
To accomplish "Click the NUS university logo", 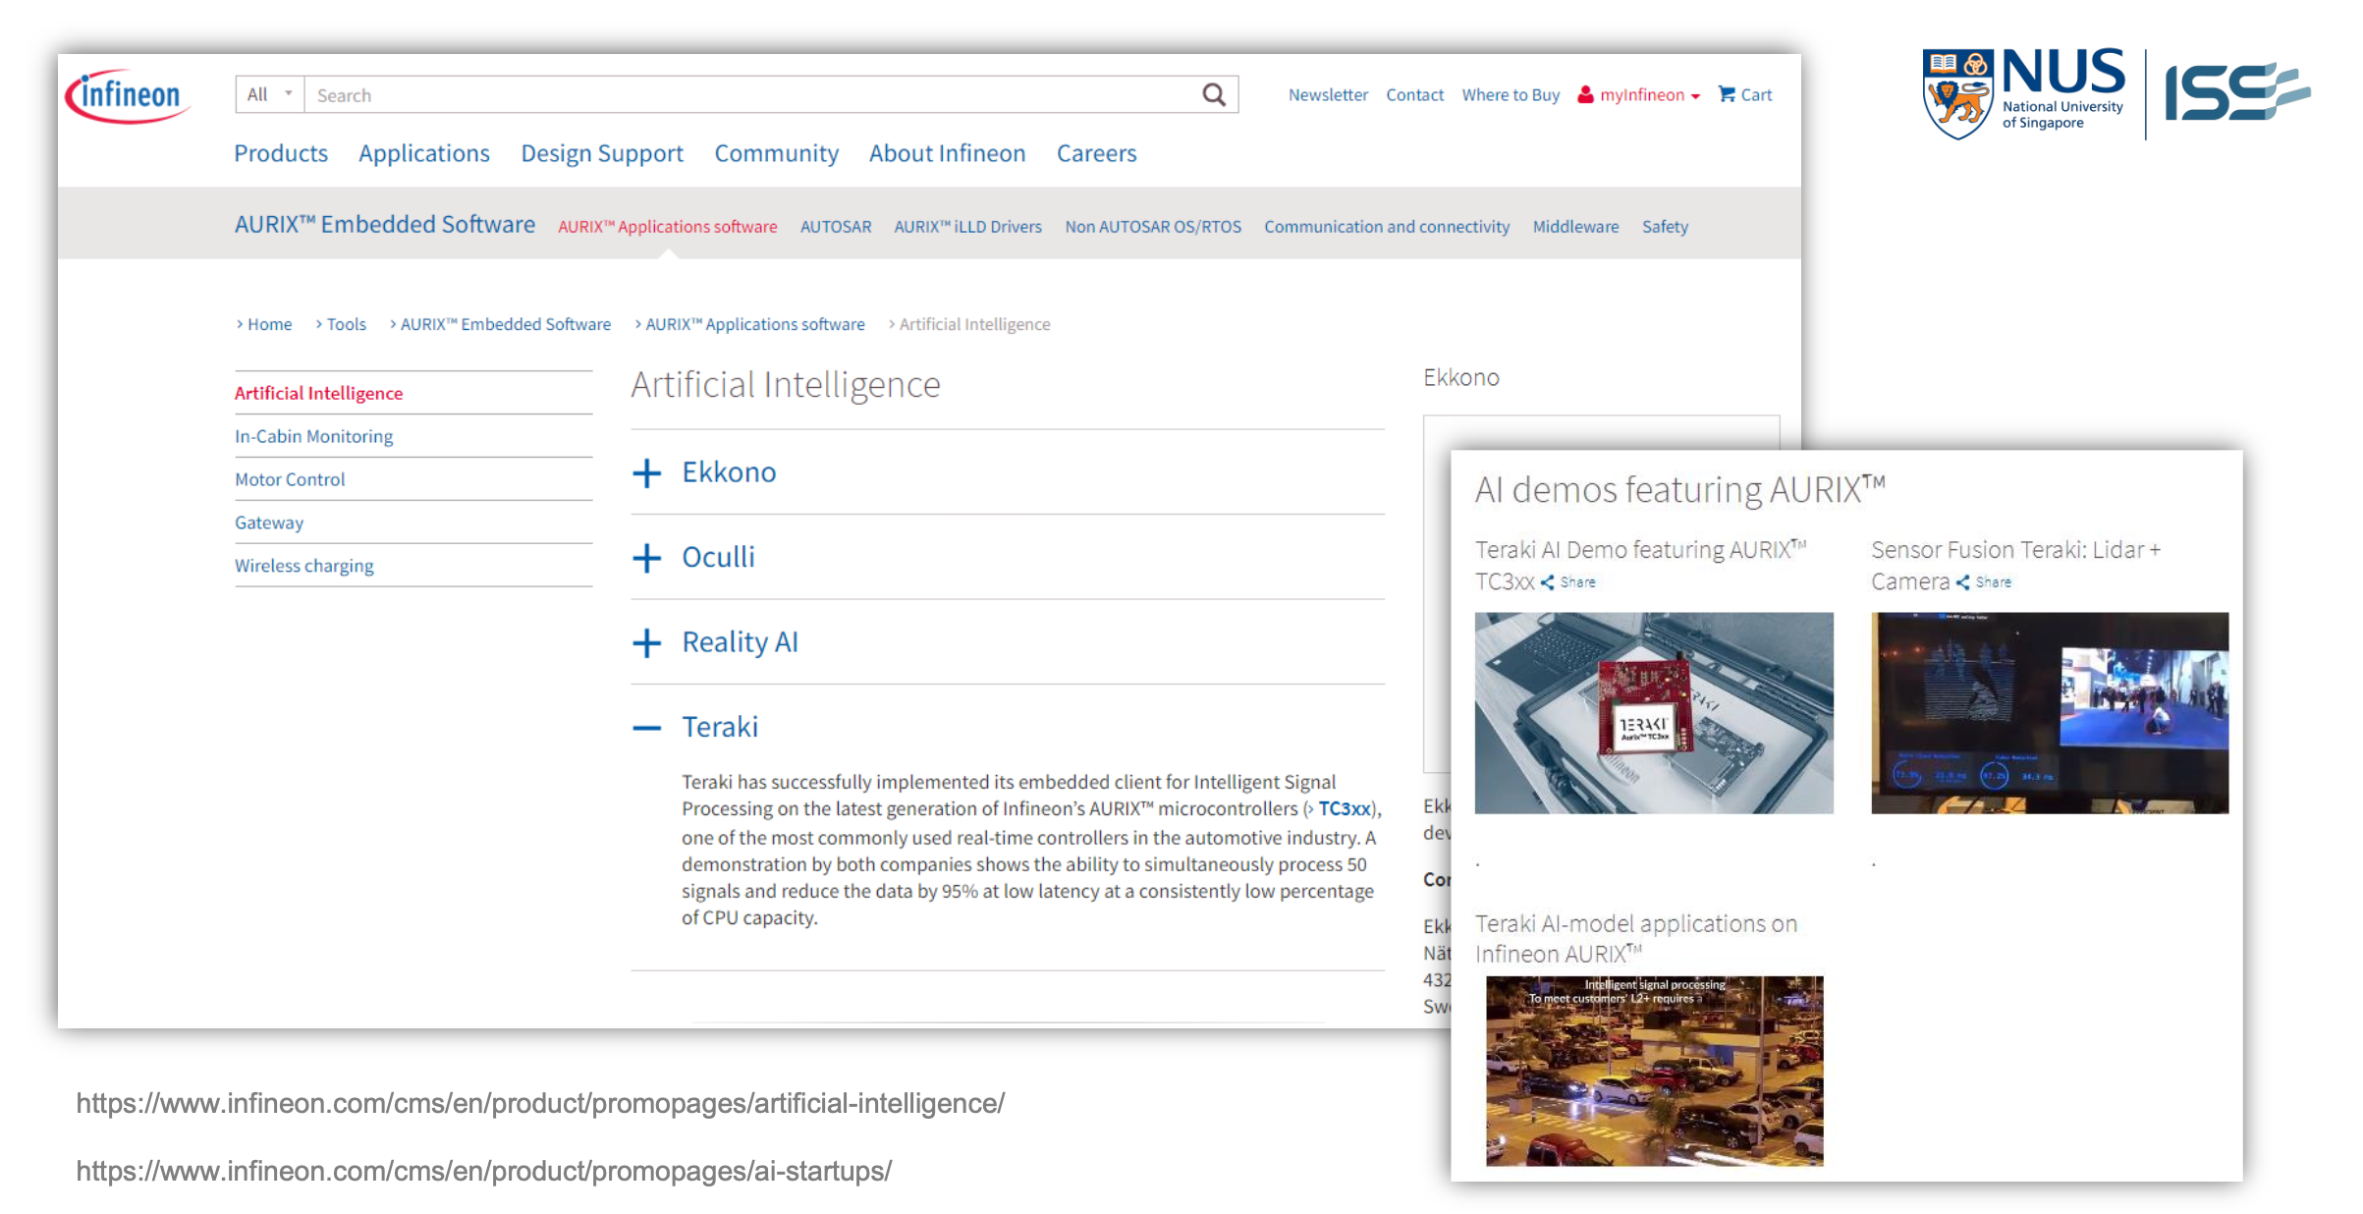I will (x=2023, y=93).
